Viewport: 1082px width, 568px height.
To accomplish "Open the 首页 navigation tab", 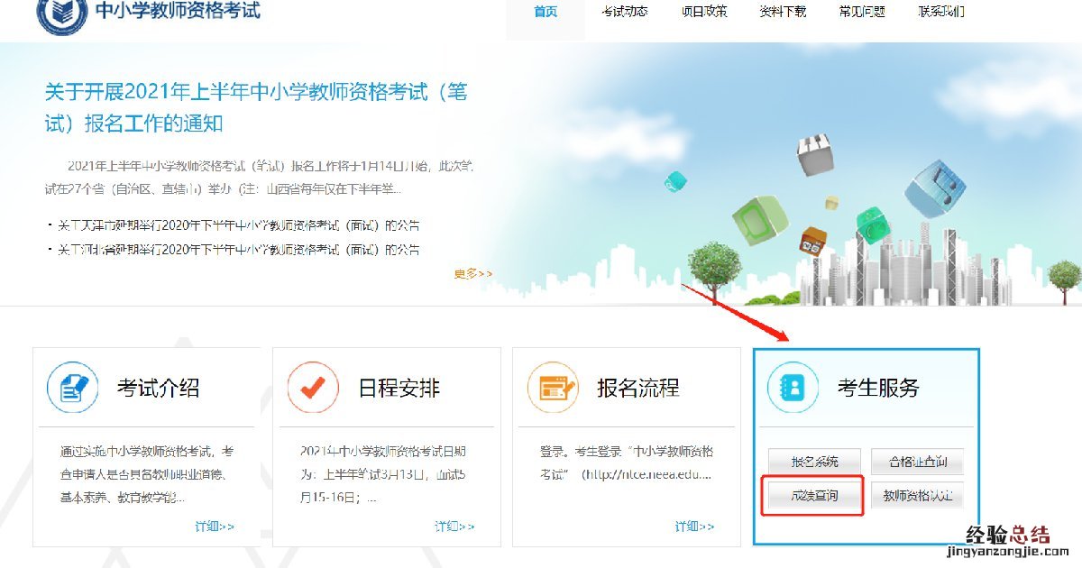I will [546, 13].
